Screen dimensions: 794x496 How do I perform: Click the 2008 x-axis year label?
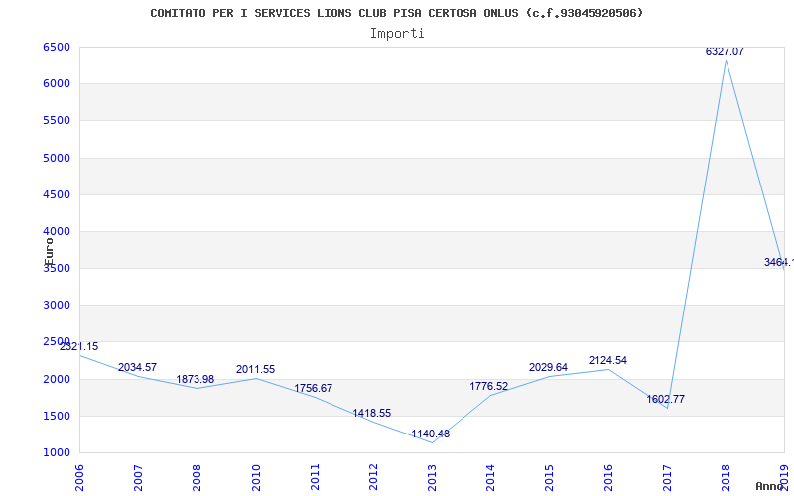197,477
